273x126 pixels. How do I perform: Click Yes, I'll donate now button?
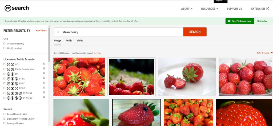click(x=240, y=21)
